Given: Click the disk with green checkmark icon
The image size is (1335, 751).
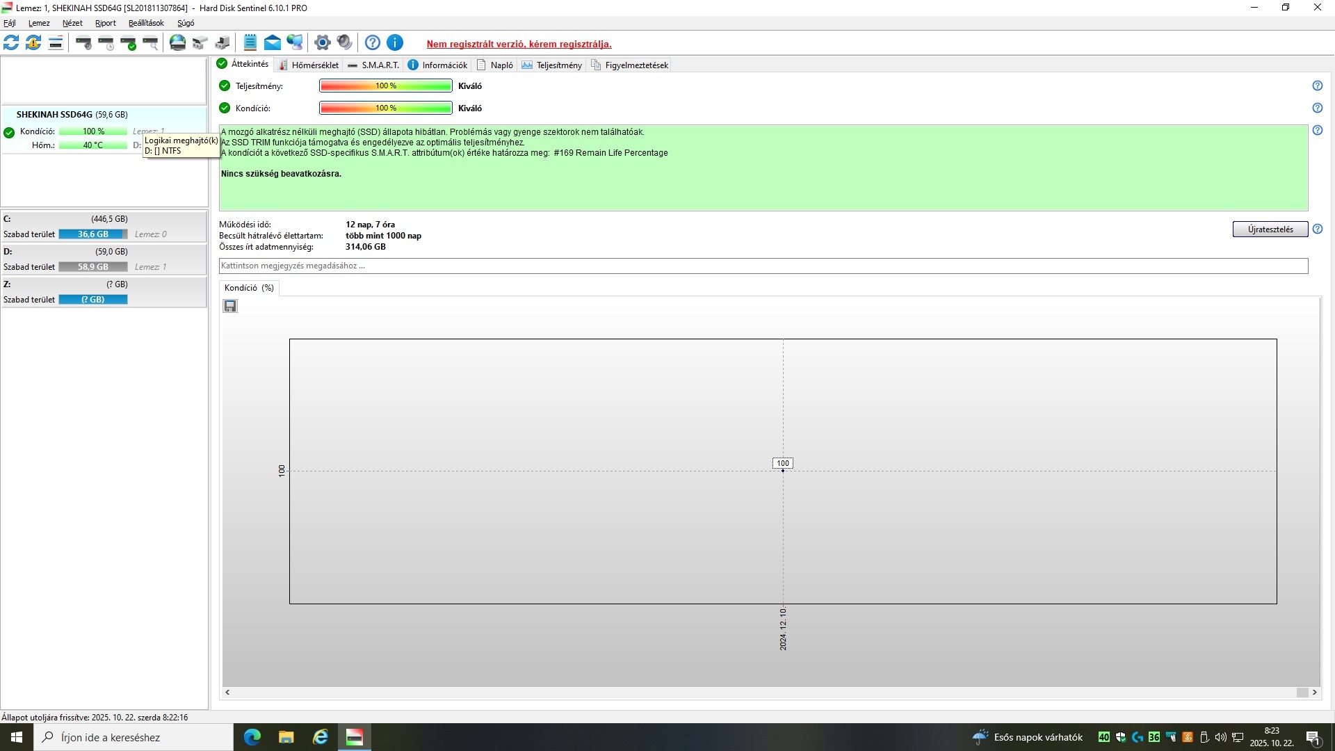Looking at the screenshot, I should [129, 43].
